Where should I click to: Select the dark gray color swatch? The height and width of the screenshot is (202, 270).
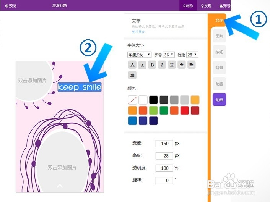tap(164, 100)
